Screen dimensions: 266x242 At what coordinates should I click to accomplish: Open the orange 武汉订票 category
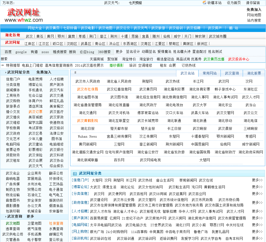tap(35, 112)
